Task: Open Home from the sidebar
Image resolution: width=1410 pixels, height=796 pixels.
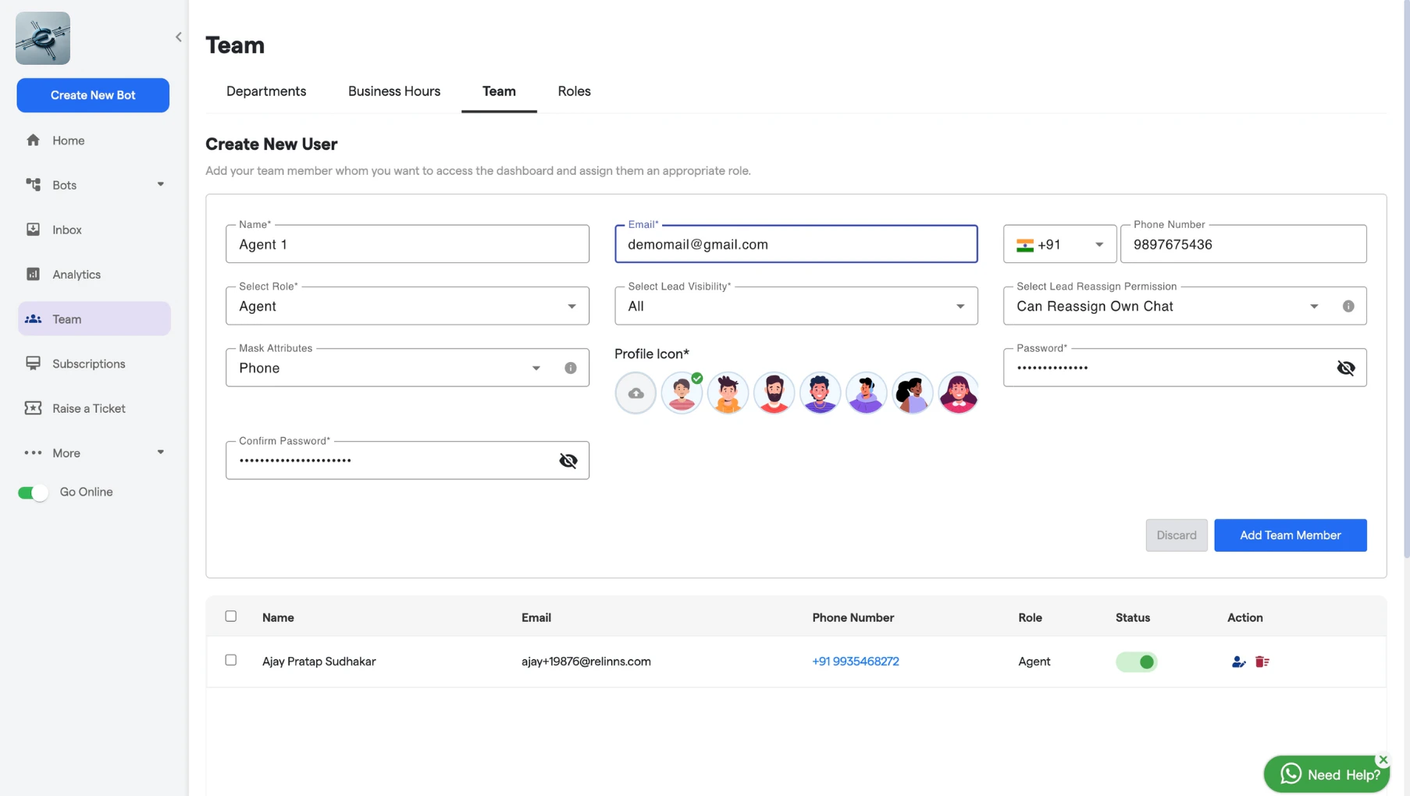Action: [94, 140]
